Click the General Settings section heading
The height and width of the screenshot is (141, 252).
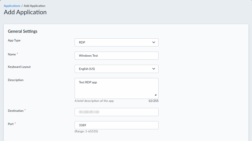[x=23, y=32]
